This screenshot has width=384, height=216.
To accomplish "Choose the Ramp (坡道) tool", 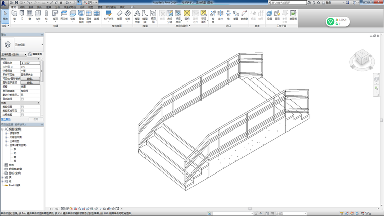I will [119, 16].
